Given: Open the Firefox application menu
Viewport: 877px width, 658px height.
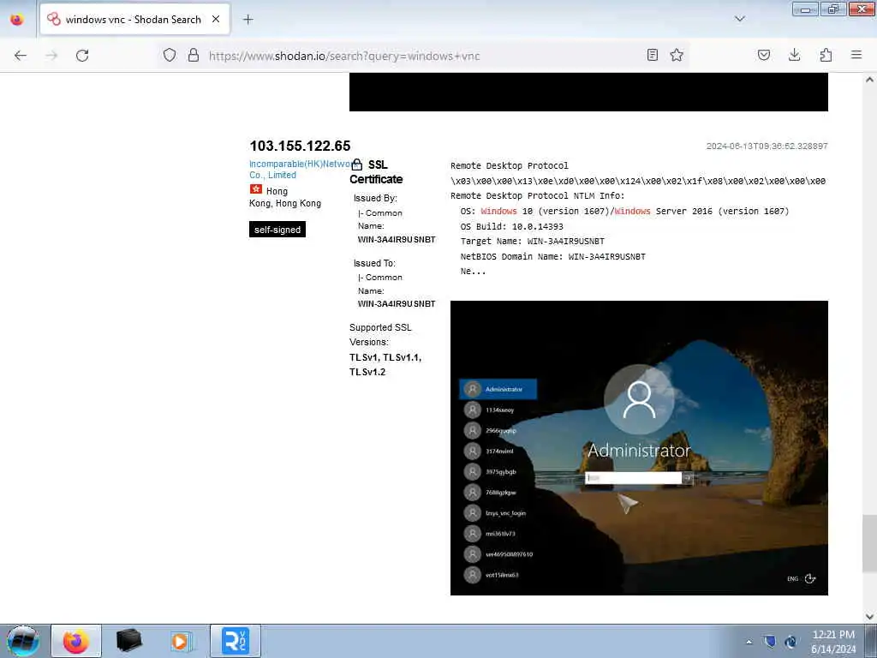Looking at the screenshot, I should 856,55.
